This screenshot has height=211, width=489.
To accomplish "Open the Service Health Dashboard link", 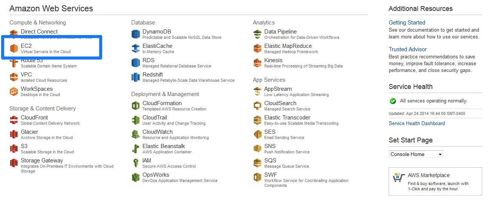I will coord(417,123).
